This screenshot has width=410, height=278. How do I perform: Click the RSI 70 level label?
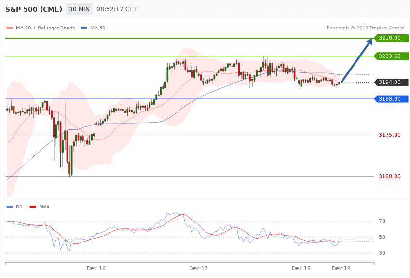coord(382,221)
